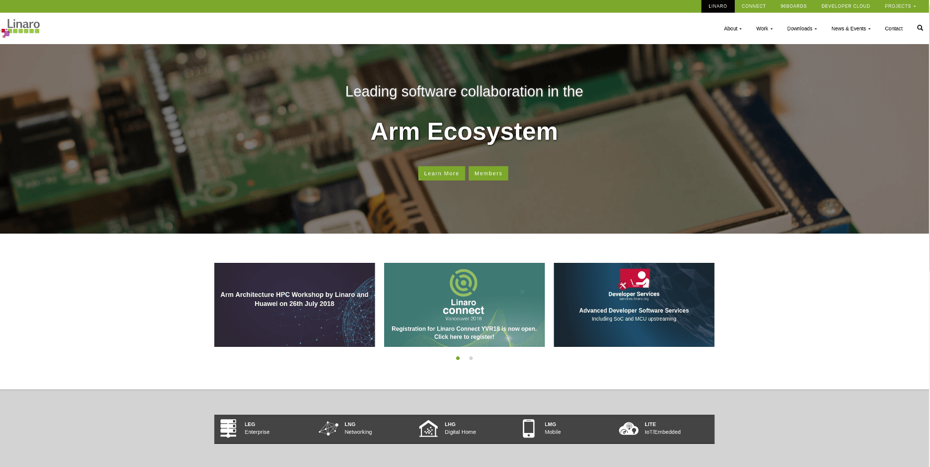This screenshot has width=930, height=467.
Task: Go to Developer Cloud in top bar
Action: pyautogui.click(x=846, y=6)
